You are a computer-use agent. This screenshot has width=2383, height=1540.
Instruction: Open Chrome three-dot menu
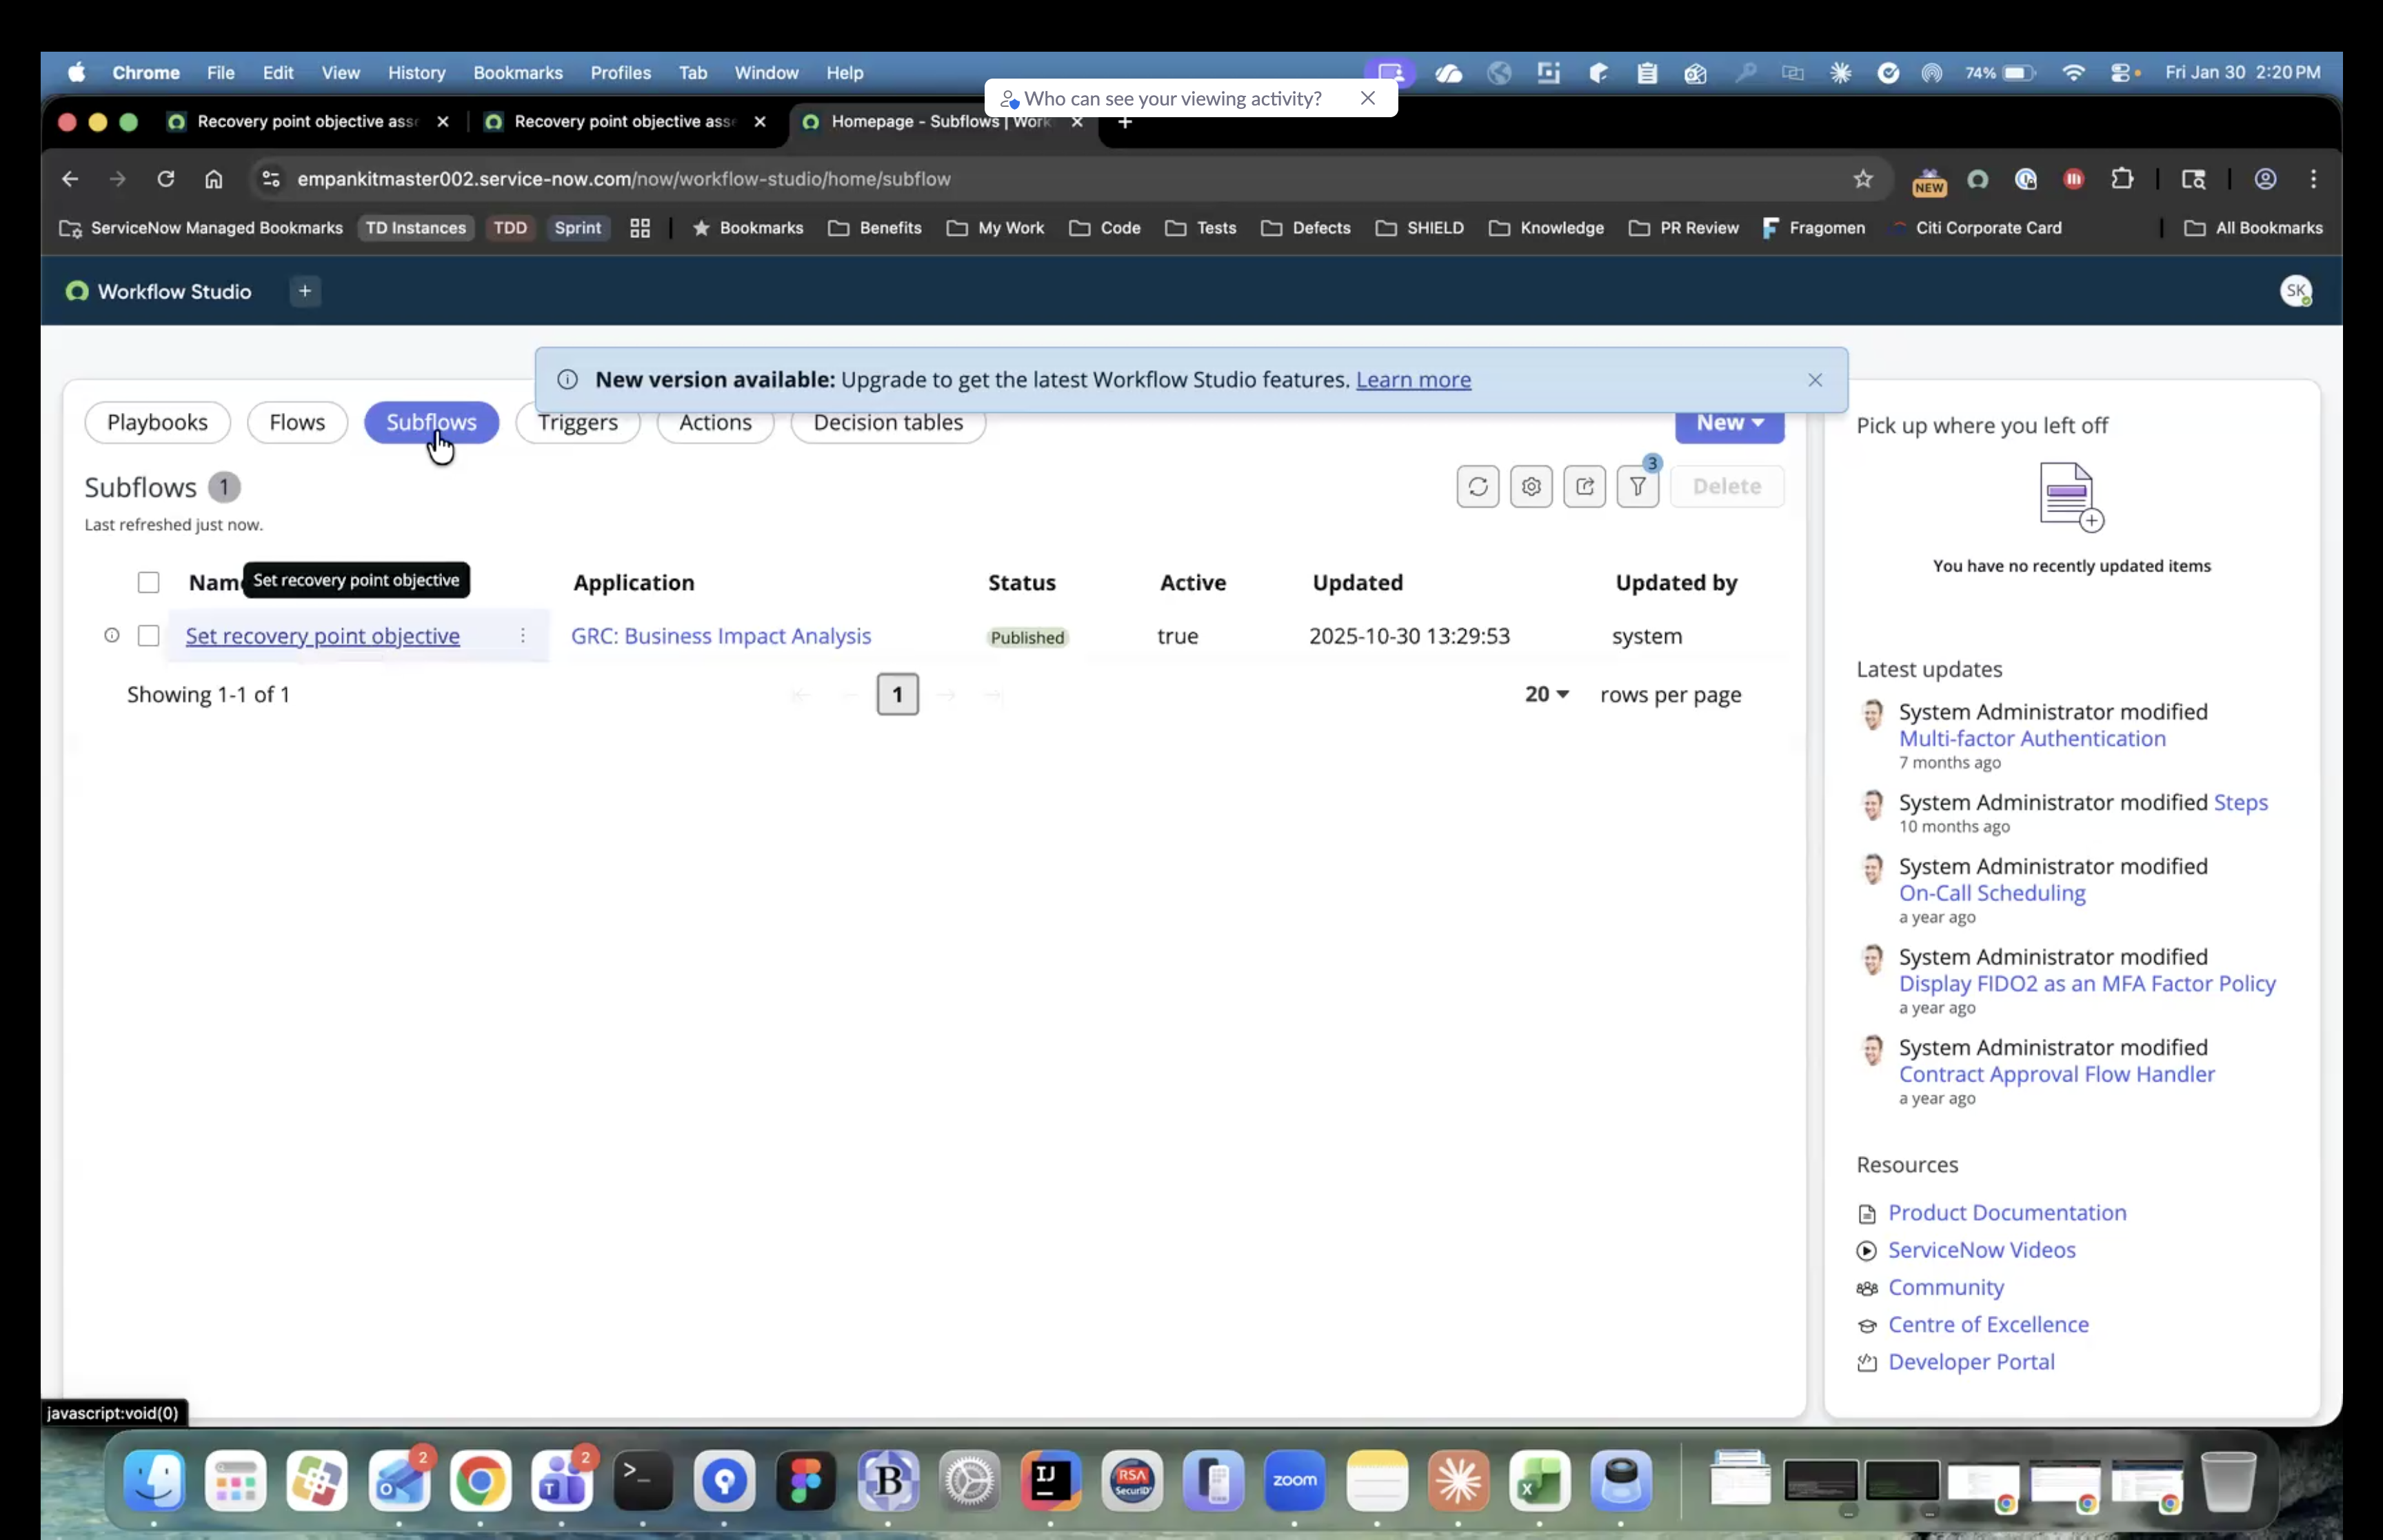2313,179
